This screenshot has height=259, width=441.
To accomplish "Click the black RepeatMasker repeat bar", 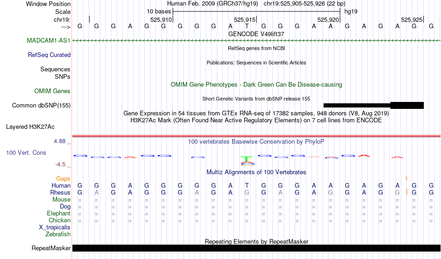I will pos(257,248).
